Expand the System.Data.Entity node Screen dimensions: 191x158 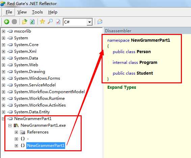click(x=3, y=112)
